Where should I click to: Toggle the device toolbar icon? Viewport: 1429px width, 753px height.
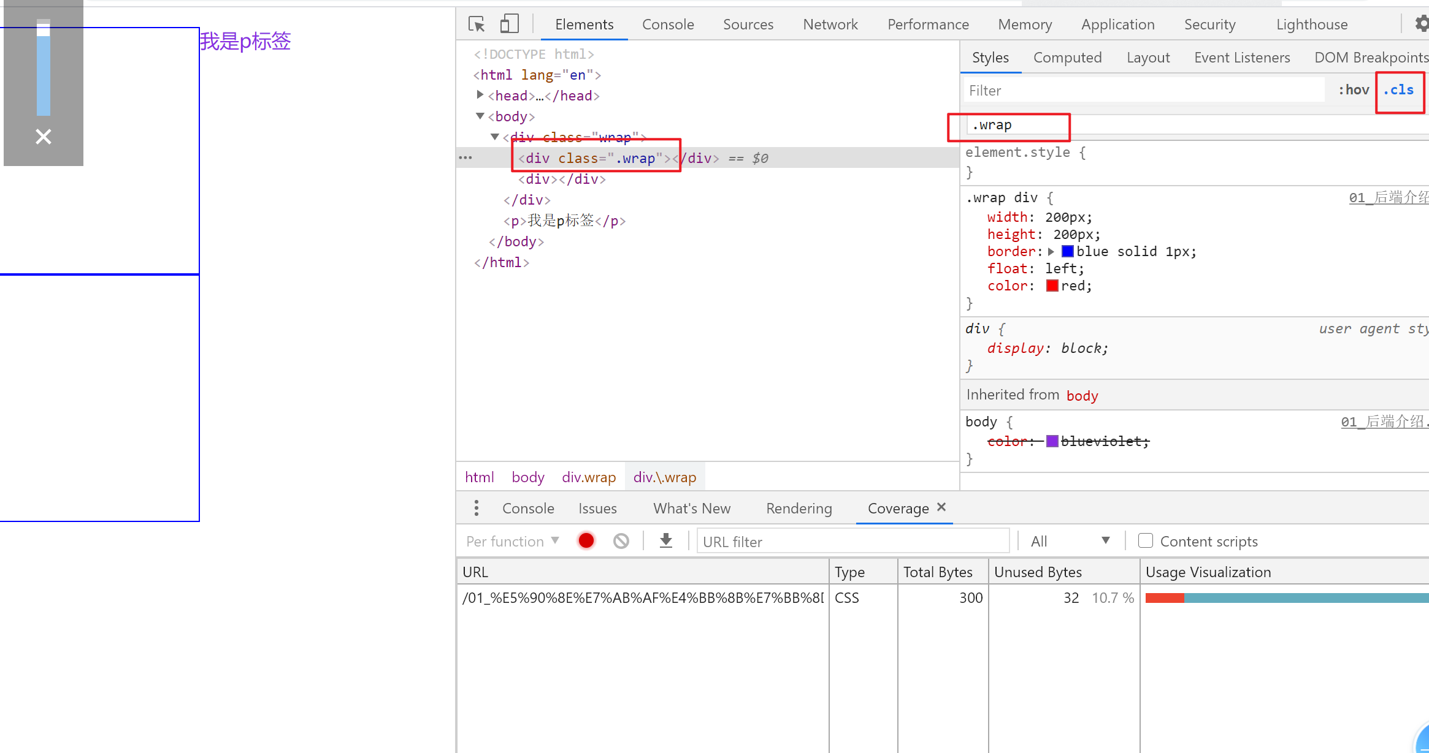point(509,25)
